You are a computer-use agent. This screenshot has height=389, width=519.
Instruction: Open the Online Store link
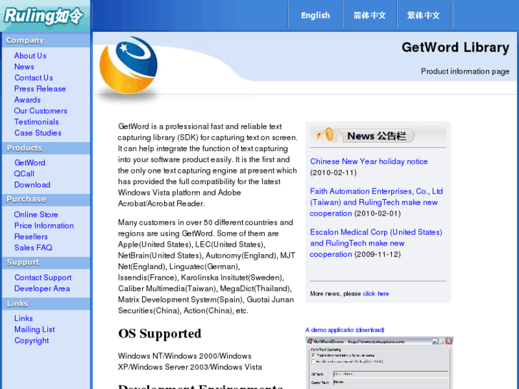point(36,215)
